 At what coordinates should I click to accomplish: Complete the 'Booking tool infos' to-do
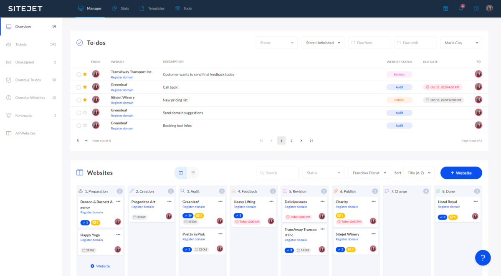(78, 126)
